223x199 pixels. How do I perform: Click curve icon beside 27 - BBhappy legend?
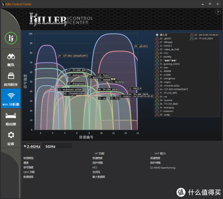pos(157,42)
